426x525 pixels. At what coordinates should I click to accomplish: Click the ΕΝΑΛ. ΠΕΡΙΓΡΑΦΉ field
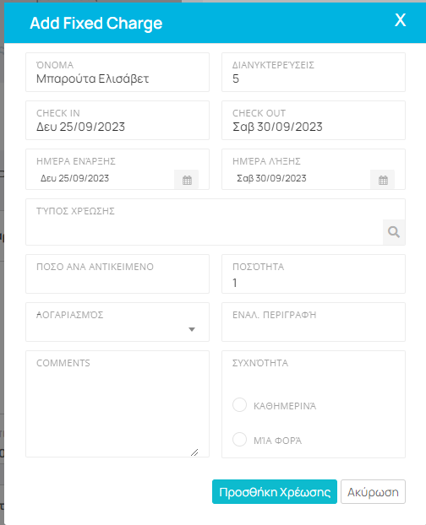[314, 322]
